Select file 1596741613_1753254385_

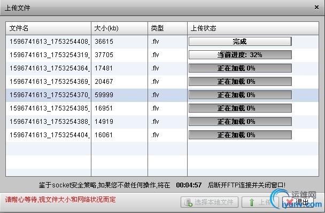[50, 108]
